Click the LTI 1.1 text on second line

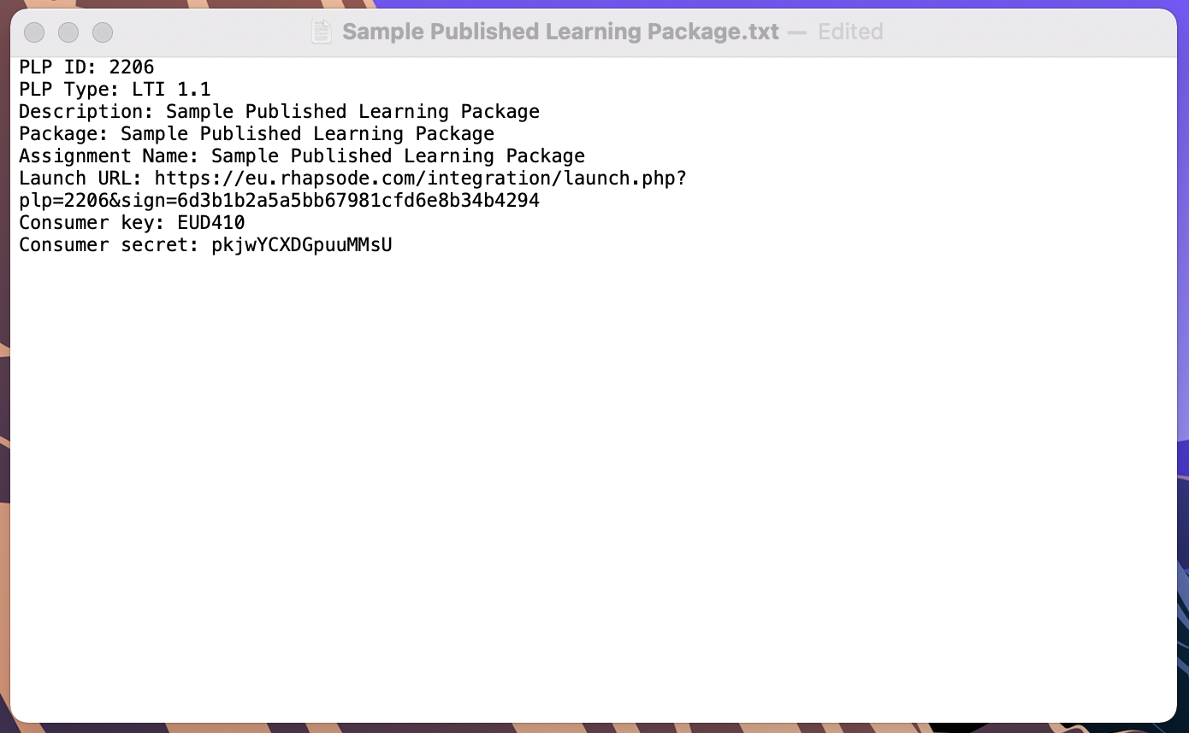171,89
